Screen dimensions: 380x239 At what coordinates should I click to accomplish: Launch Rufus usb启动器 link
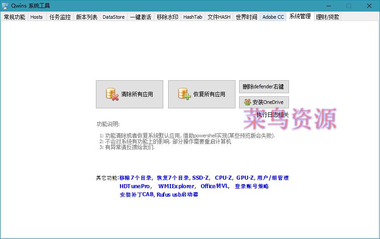[178, 194]
